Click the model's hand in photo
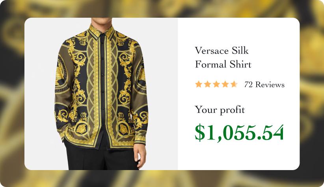324x187 pixels. 140,156
